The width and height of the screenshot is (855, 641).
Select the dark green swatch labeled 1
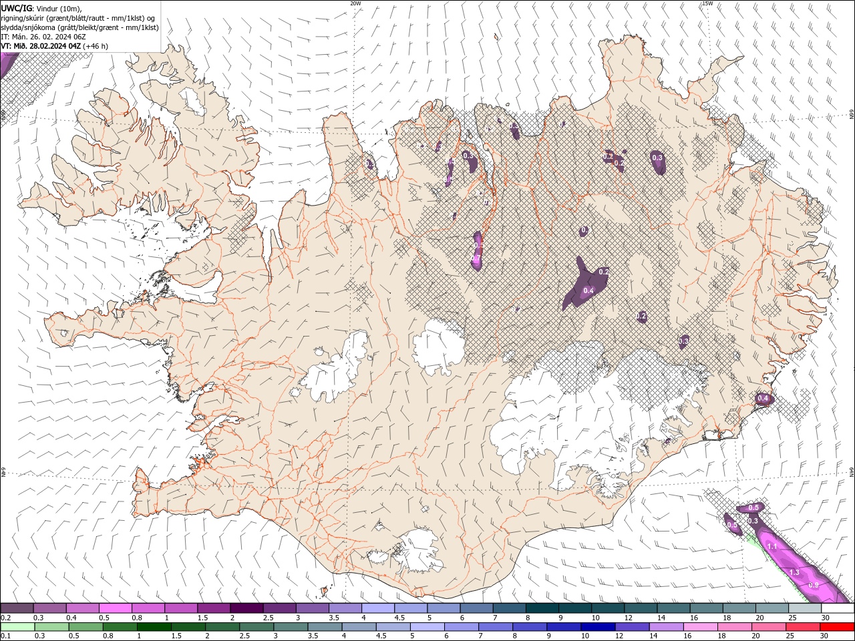click(155, 627)
